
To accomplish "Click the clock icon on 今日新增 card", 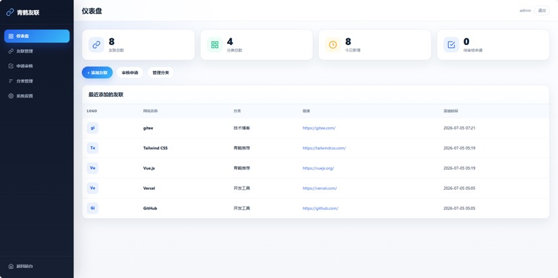I will [x=333, y=45].
